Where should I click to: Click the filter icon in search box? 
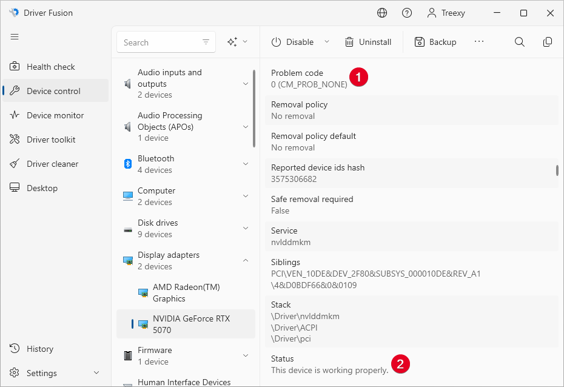point(206,42)
